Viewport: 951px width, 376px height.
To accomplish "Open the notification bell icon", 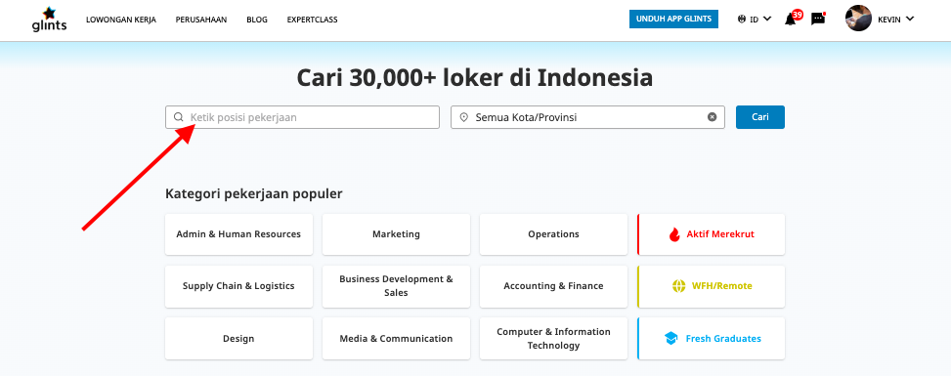I will tap(791, 20).
